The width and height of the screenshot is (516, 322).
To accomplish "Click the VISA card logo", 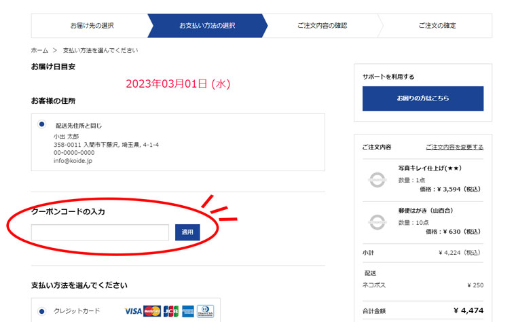I will click(x=134, y=311).
